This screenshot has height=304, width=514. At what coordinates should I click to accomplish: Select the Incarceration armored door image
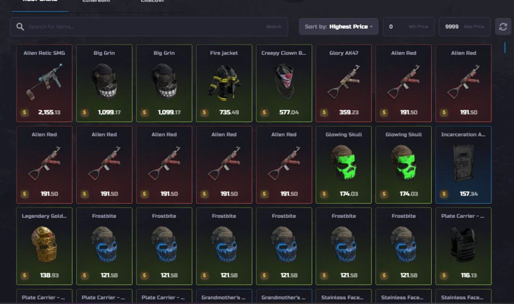[463, 163]
